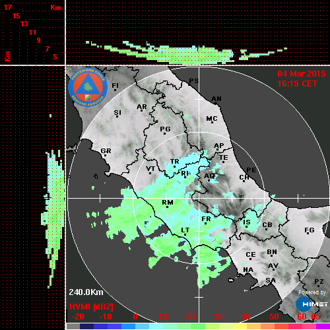Screen dimensions: 330x330
Task: Select the RM city marker
Action: coord(168,207)
